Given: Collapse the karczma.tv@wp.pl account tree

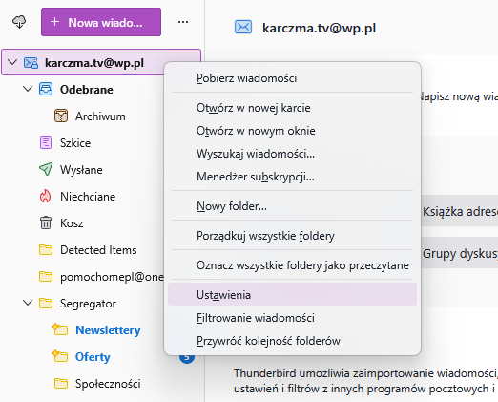Looking at the screenshot, I should click(12, 62).
